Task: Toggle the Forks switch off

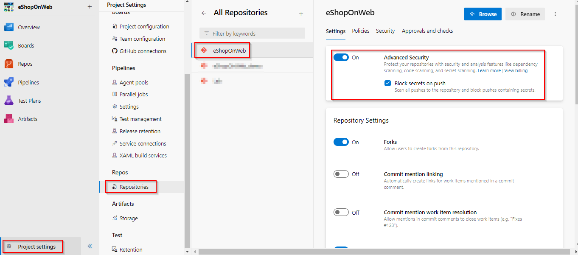Action: 341,142
